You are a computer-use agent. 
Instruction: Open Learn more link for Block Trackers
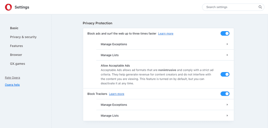117,94
